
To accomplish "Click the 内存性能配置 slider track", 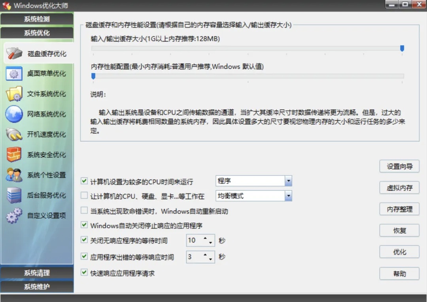I will tap(248, 76).
